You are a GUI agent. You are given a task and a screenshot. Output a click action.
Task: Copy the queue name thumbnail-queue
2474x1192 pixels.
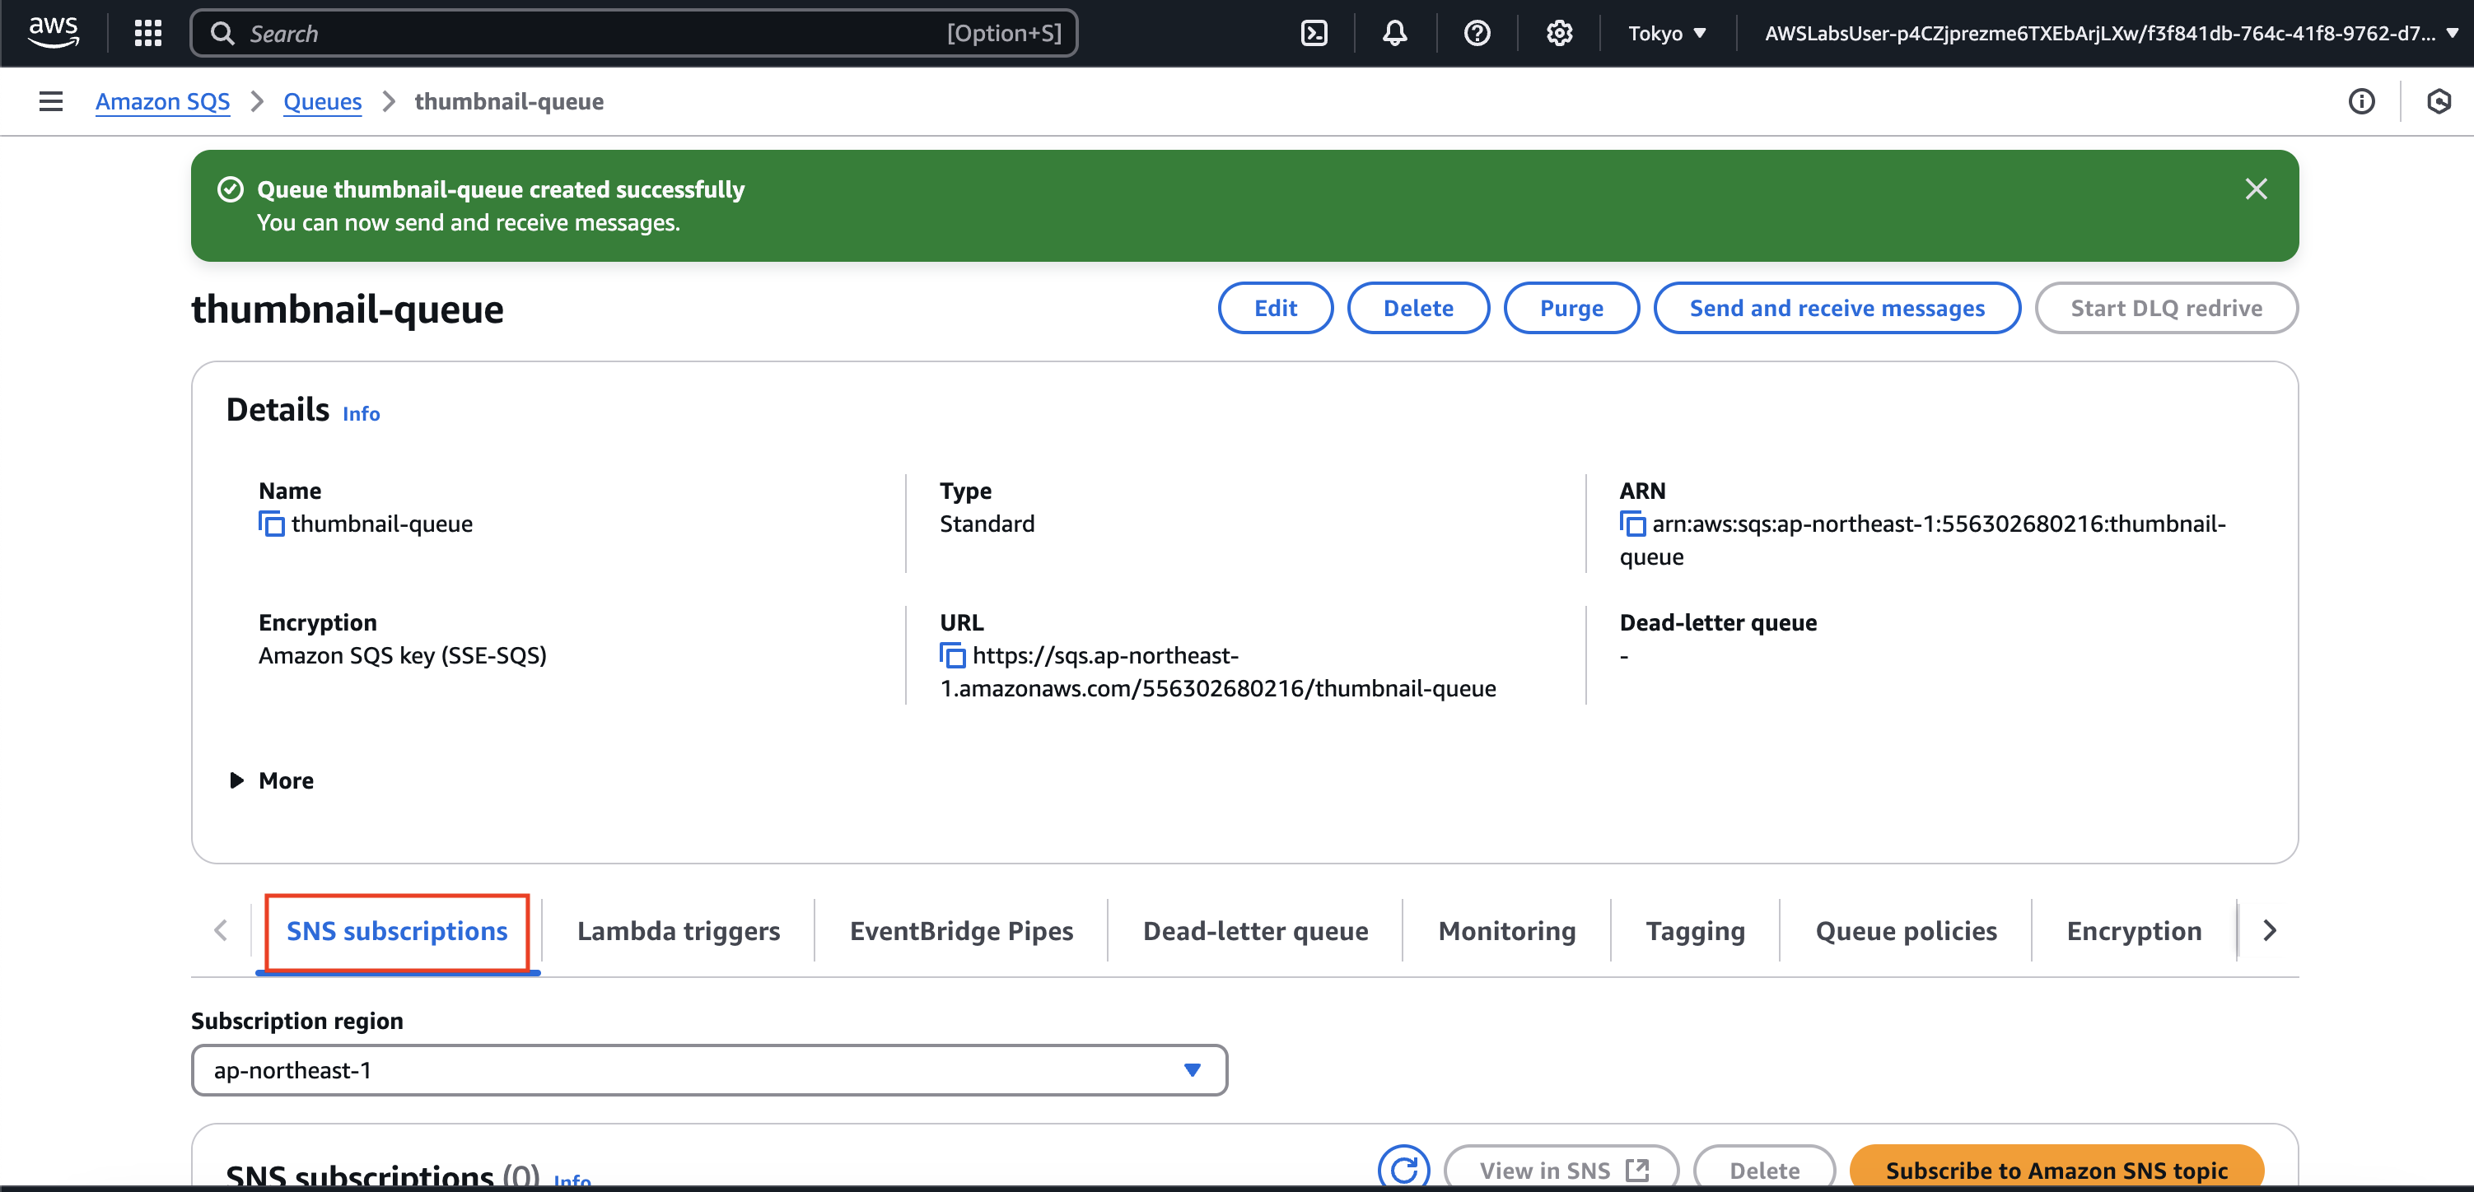(271, 524)
